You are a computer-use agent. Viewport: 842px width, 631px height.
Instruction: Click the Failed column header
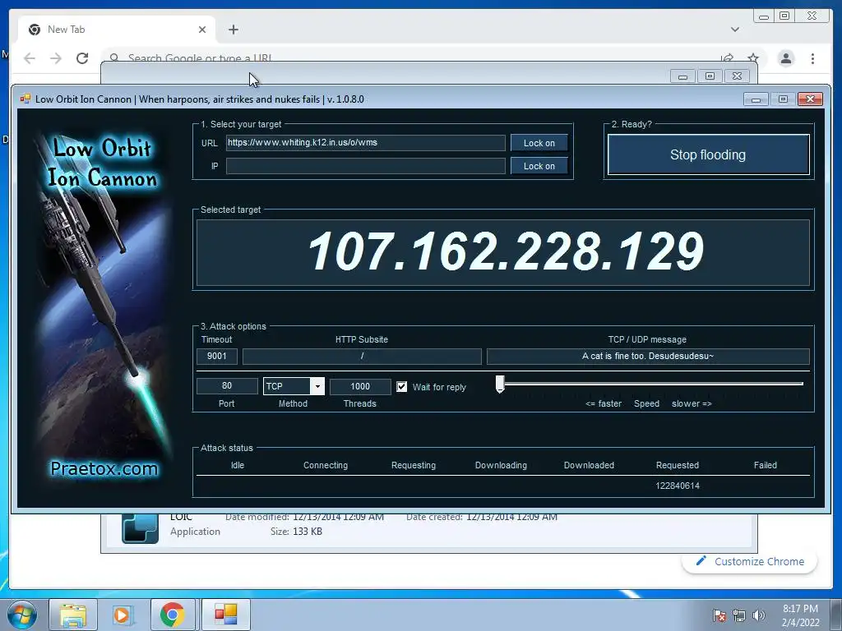tap(766, 465)
